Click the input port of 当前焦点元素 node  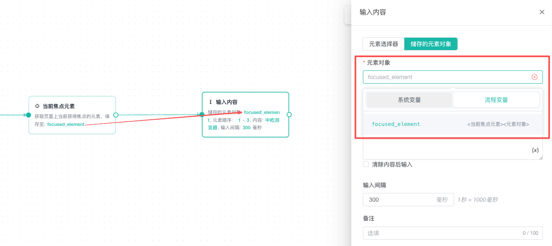coord(29,115)
